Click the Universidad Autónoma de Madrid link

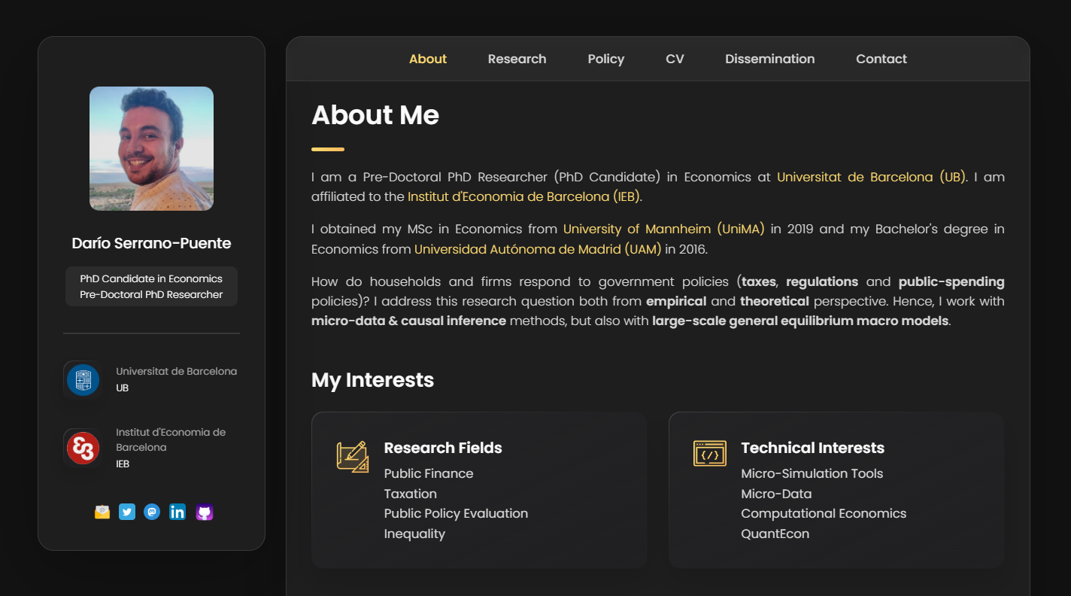536,248
